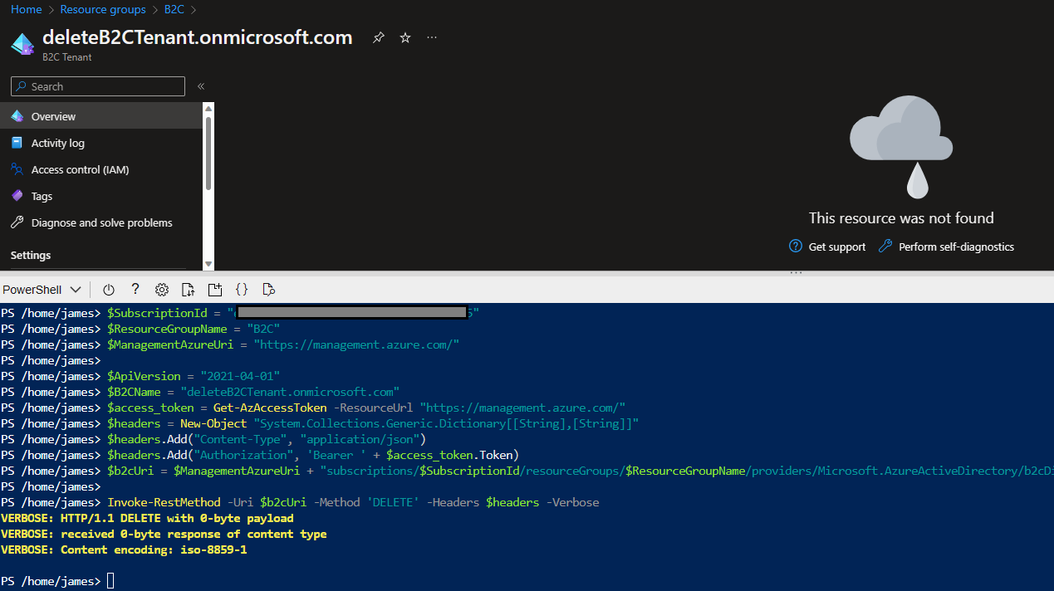The image size is (1054, 591).
Task: Click the sidebar scrollbar down arrow
Action: 208,264
